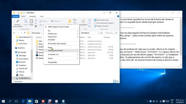Click the Copiar ribbon icon
The height and width of the screenshot is (104, 186).
[26, 21]
